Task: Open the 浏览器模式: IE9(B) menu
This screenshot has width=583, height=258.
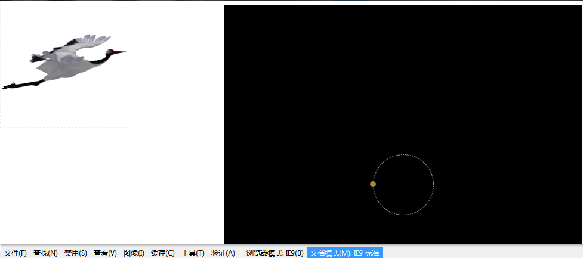Action: click(274, 253)
